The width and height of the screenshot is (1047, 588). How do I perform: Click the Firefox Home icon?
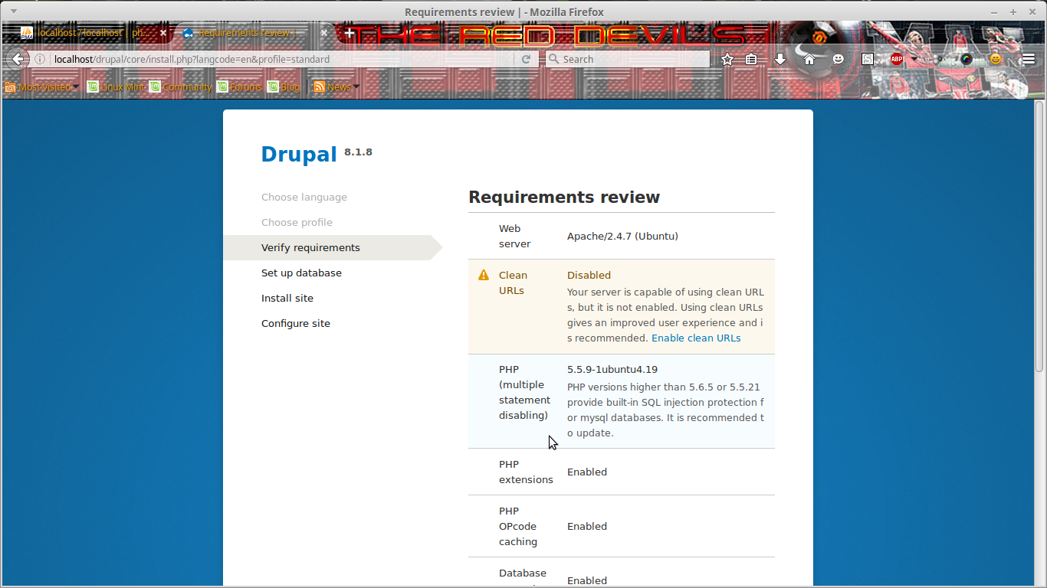809,58
